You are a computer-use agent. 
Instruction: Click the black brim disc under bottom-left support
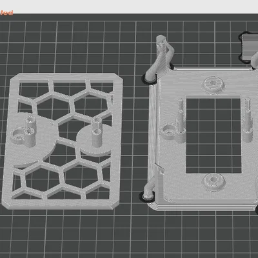click(x=146, y=197)
